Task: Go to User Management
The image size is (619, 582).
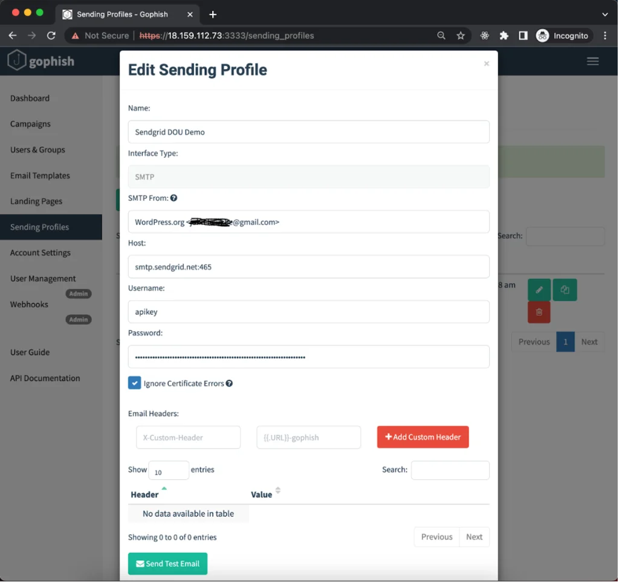Action: (43, 278)
